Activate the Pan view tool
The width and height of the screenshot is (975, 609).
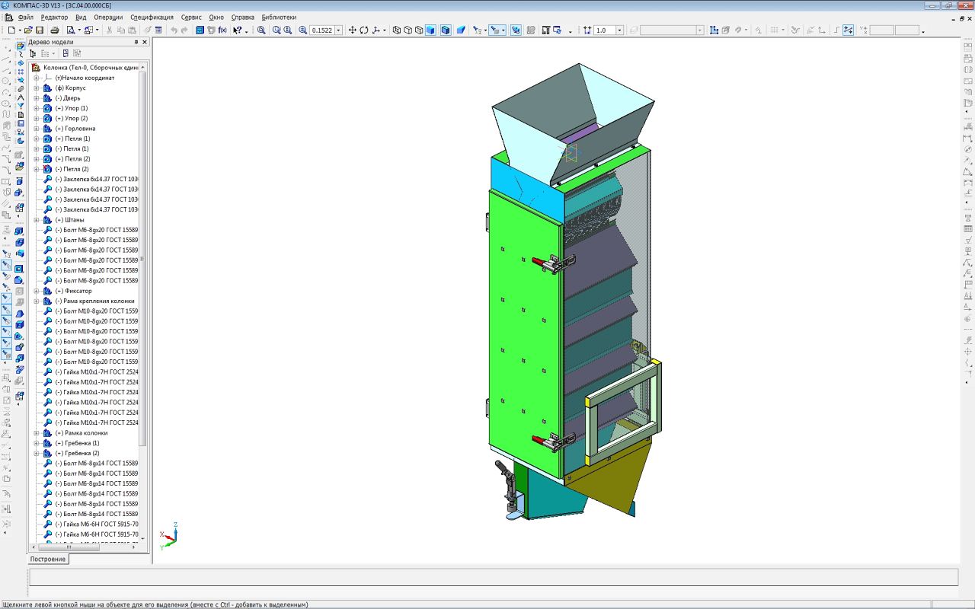click(352, 30)
